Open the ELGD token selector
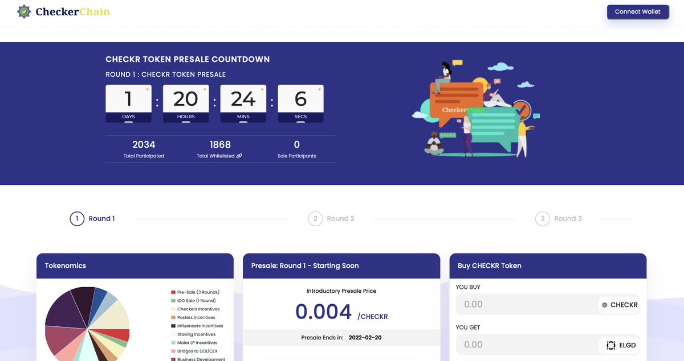The image size is (684, 361). point(618,345)
